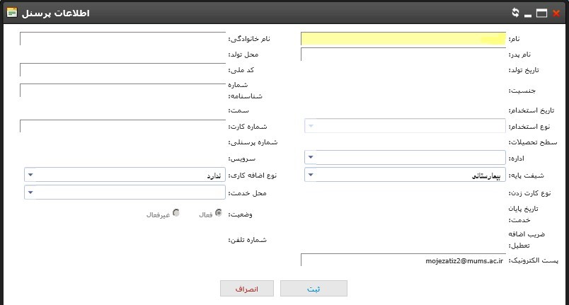Screen dimensions: 569x305
Task: Expand the اداره dropdown list
Action: pos(403,156)
